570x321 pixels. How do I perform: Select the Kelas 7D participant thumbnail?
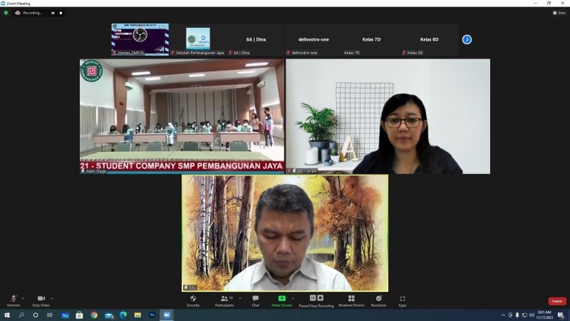click(x=371, y=40)
